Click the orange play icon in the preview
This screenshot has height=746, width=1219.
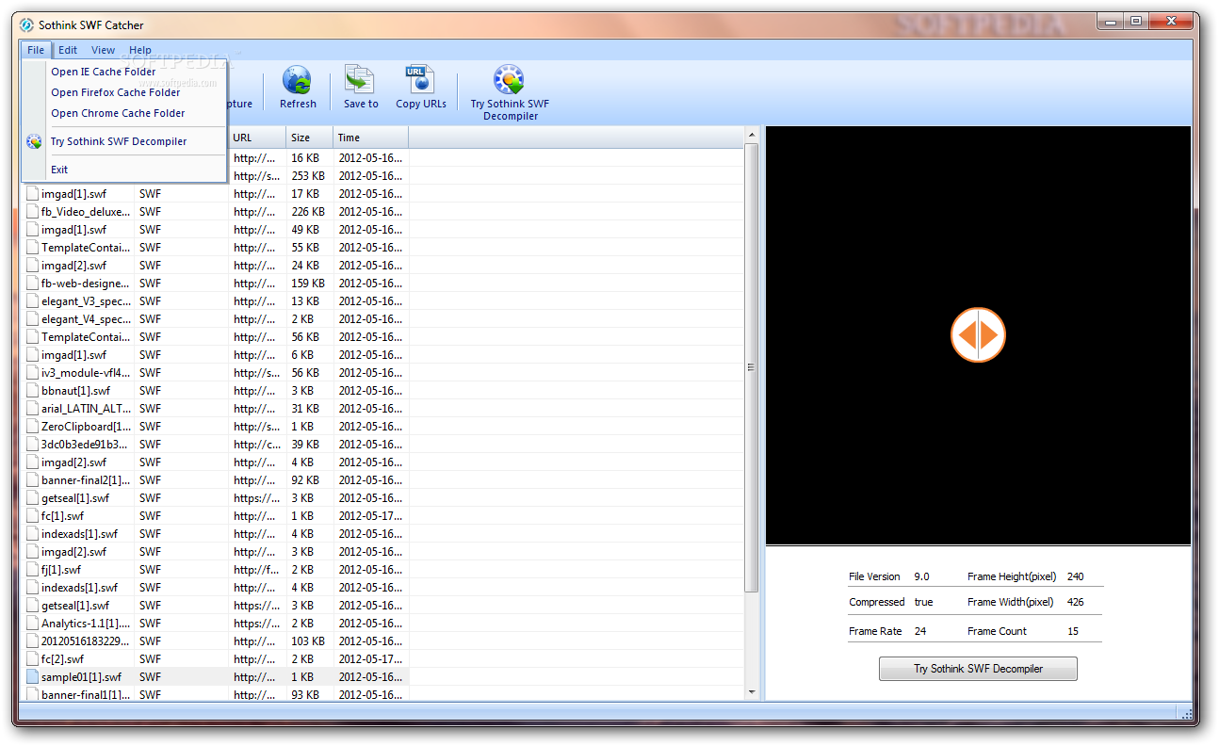(x=978, y=335)
